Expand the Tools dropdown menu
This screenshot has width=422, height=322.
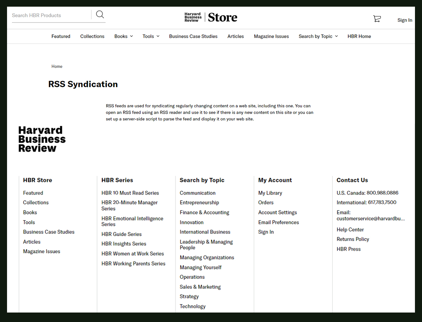click(x=148, y=36)
